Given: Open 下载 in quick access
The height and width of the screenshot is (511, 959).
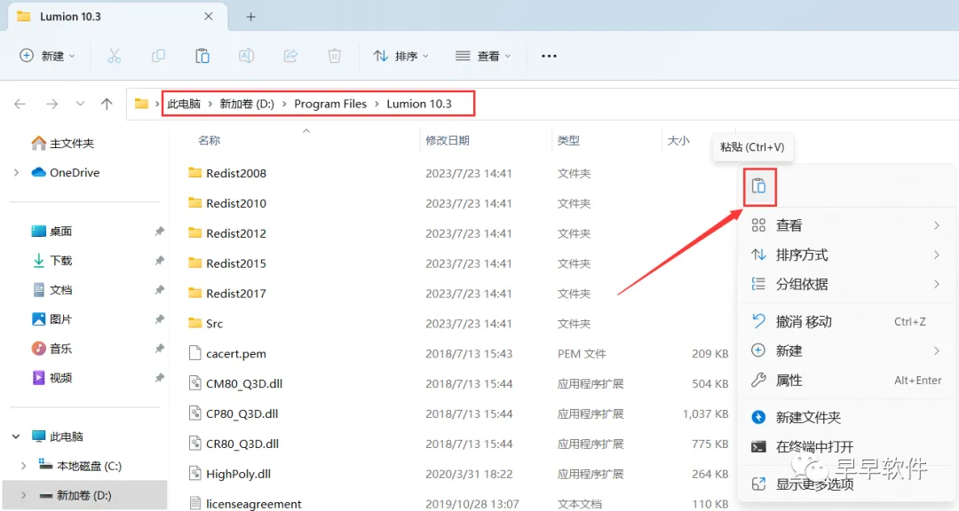Looking at the screenshot, I should (52, 261).
